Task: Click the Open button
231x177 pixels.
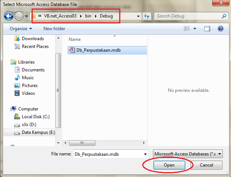Action: 169,165
